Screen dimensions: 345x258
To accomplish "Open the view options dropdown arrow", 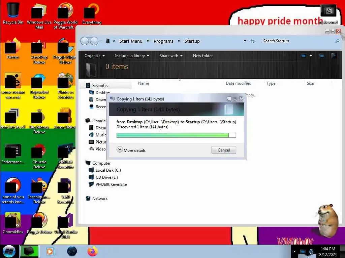I will click(311, 56).
